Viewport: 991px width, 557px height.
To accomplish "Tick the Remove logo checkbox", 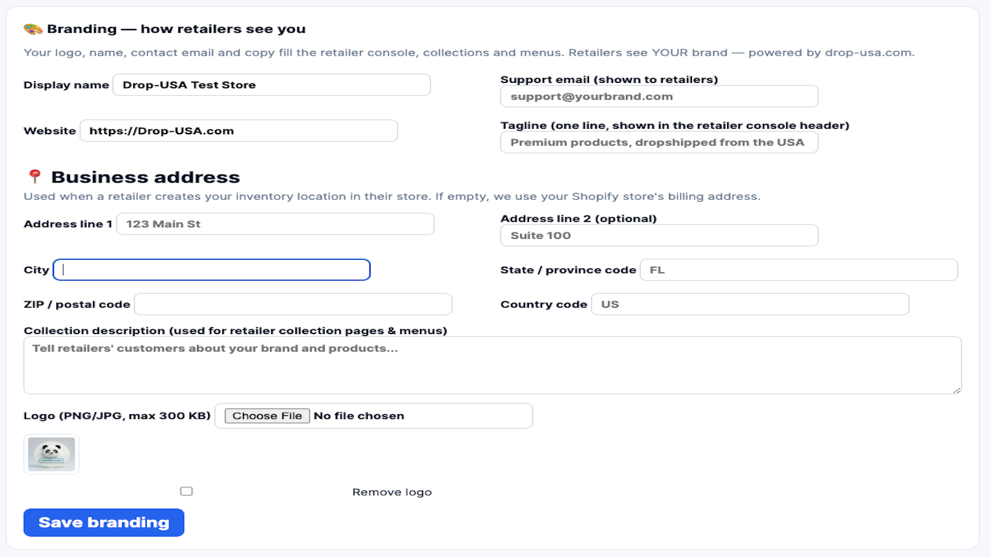I will (186, 491).
